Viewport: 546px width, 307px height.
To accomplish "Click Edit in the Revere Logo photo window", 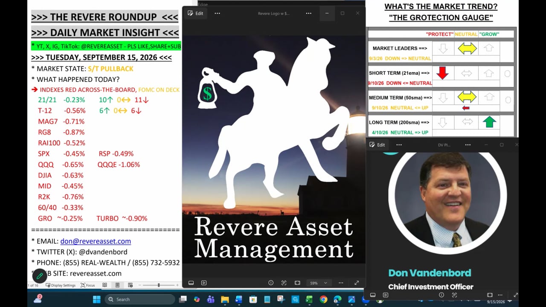I will point(196,13).
